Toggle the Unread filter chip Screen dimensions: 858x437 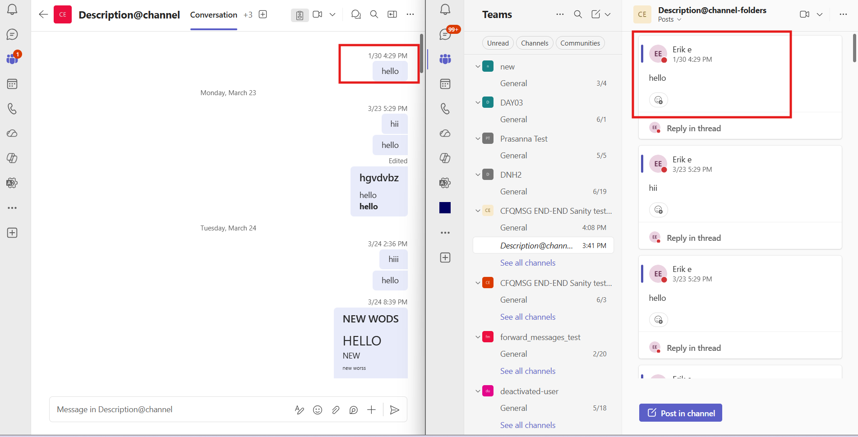tap(498, 43)
